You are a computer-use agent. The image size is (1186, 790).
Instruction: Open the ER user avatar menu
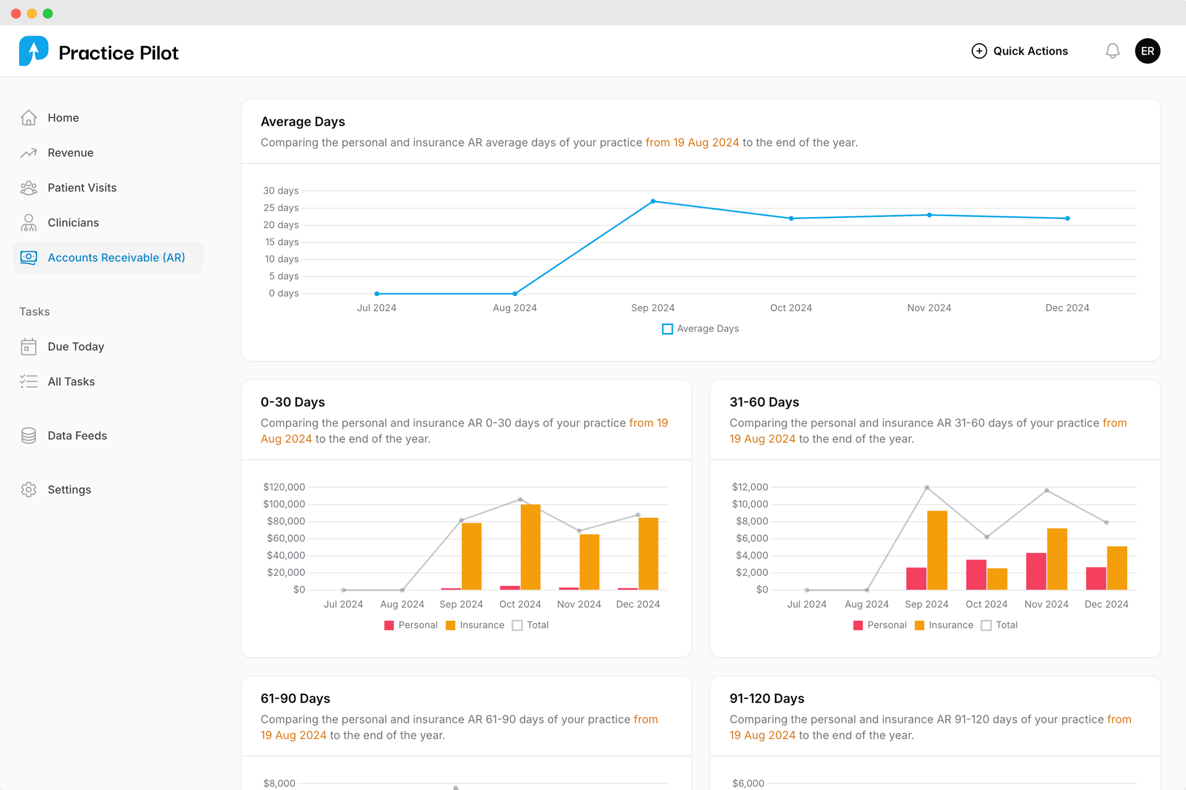tap(1147, 51)
